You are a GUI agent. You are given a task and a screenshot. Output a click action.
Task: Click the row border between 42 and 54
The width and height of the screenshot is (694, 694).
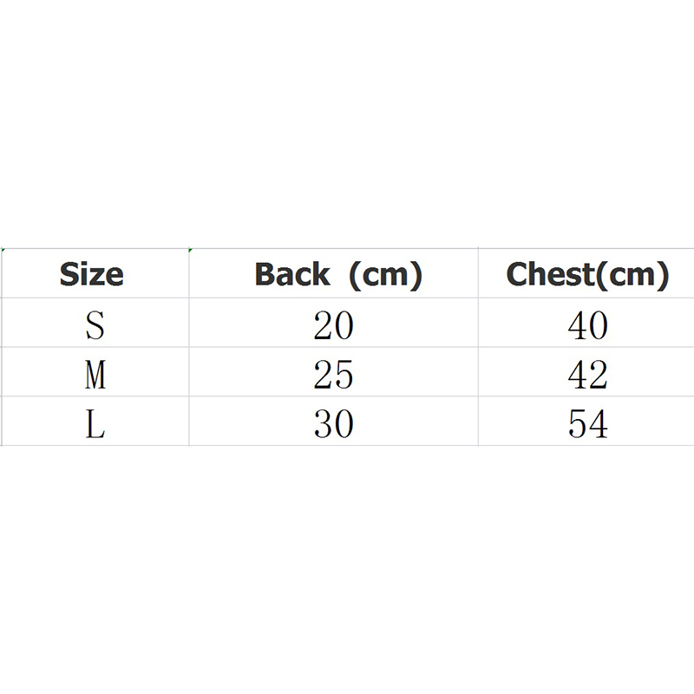(x=587, y=397)
